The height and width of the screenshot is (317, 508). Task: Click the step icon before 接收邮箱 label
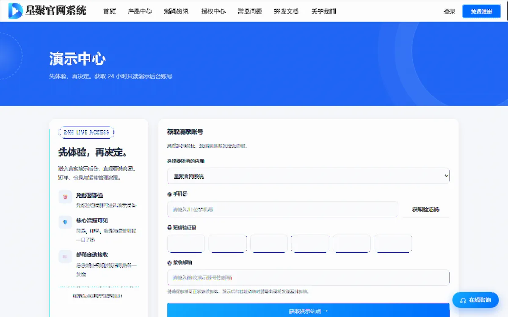(x=169, y=262)
